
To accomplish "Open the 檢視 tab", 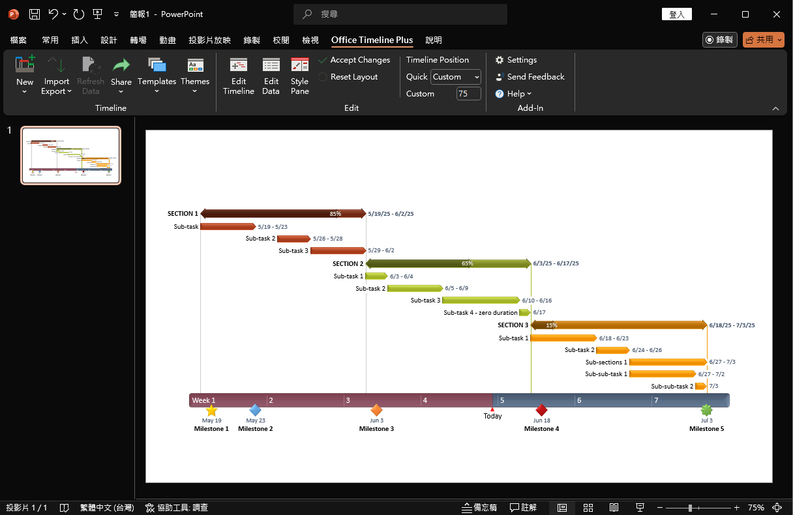I will click(310, 40).
